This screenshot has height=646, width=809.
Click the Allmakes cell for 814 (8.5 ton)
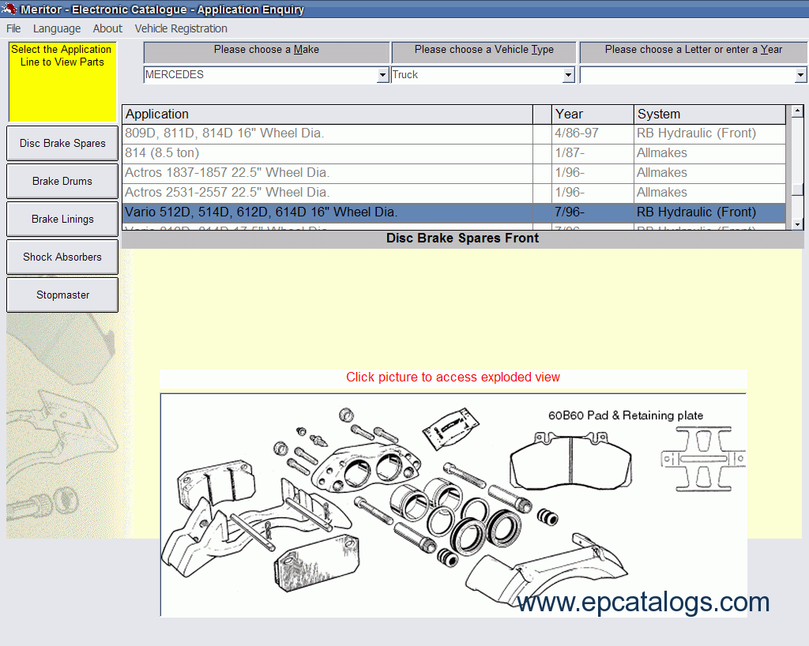(709, 153)
